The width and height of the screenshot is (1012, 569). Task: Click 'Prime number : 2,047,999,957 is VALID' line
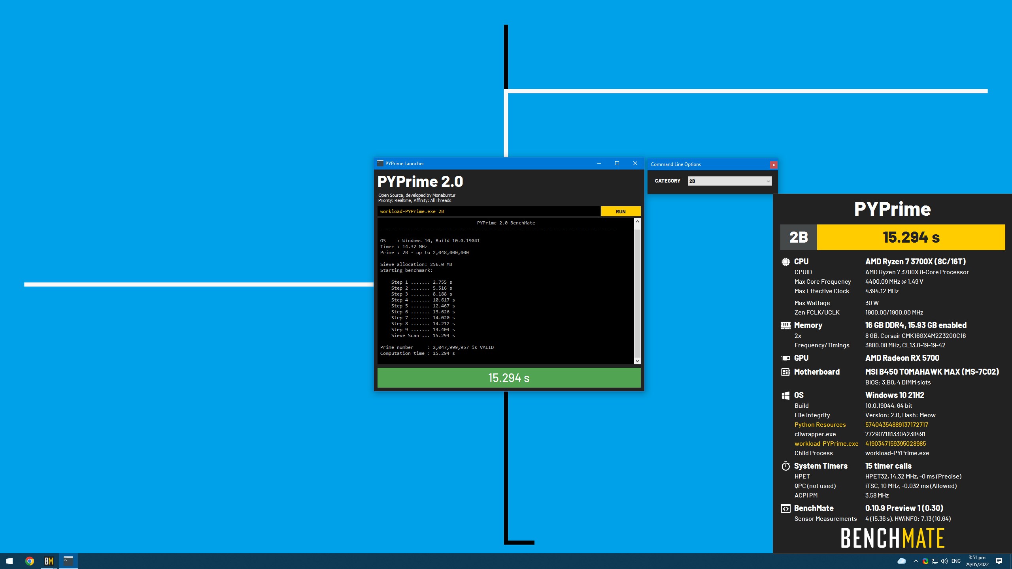[437, 347]
